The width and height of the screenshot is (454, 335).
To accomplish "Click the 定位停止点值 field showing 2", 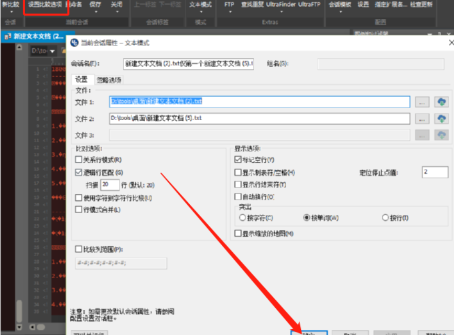I will pyautogui.click(x=435, y=172).
